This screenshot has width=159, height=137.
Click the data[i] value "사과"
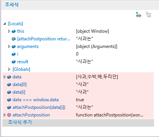click(x=82, y=92)
